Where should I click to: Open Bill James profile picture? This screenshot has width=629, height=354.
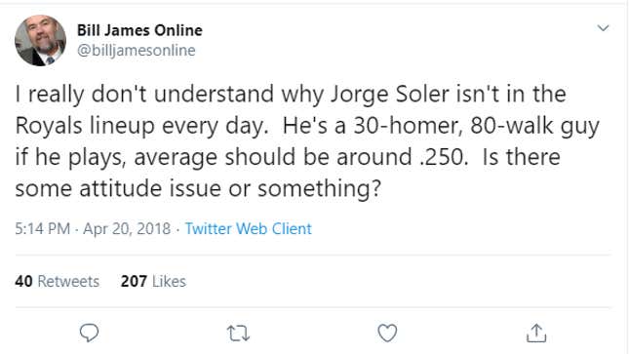tap(40, 40)
